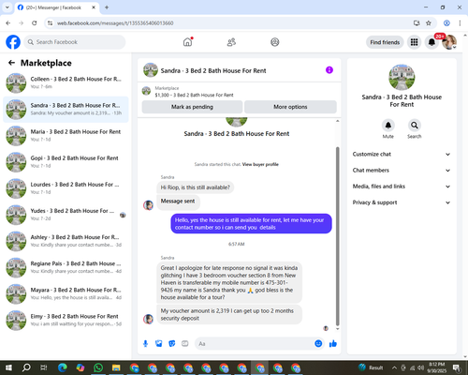The height and width of the screenshot is (375, 468).
Task: Focus the Aa message input box
Action: click(255, 344)
